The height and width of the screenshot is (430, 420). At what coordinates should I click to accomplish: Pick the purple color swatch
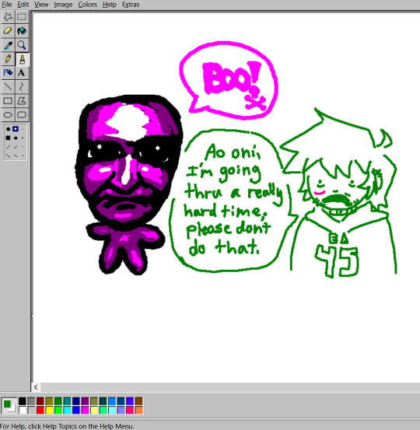click(85, 401)
